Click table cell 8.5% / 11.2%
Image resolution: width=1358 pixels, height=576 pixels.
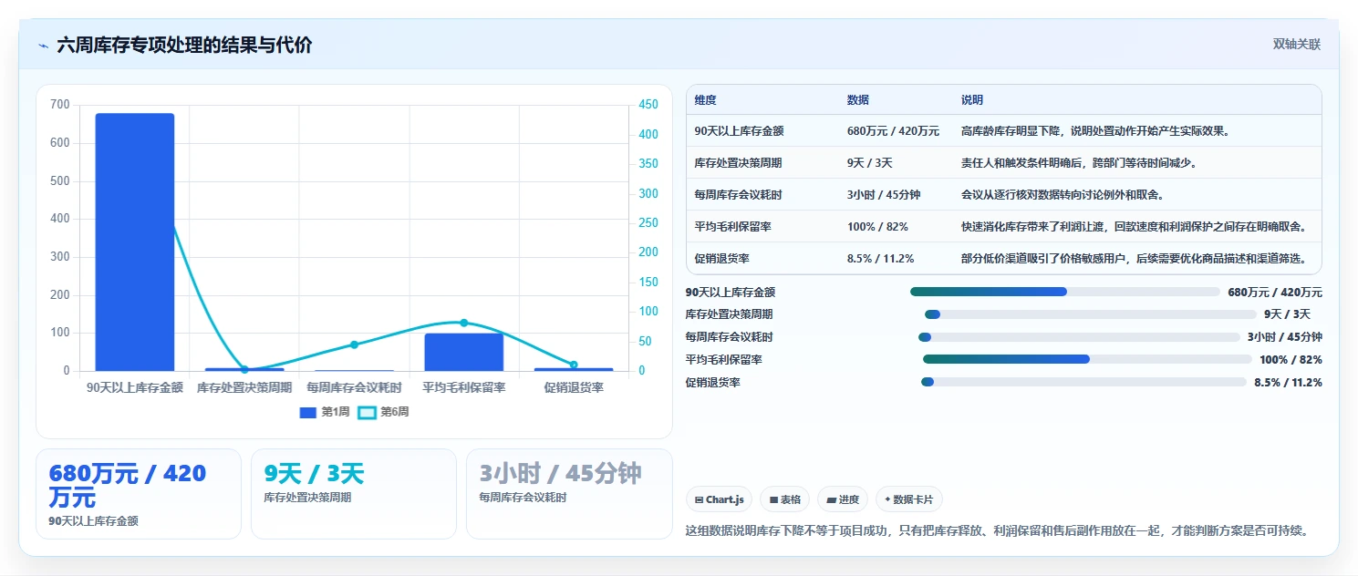(880, 259)
